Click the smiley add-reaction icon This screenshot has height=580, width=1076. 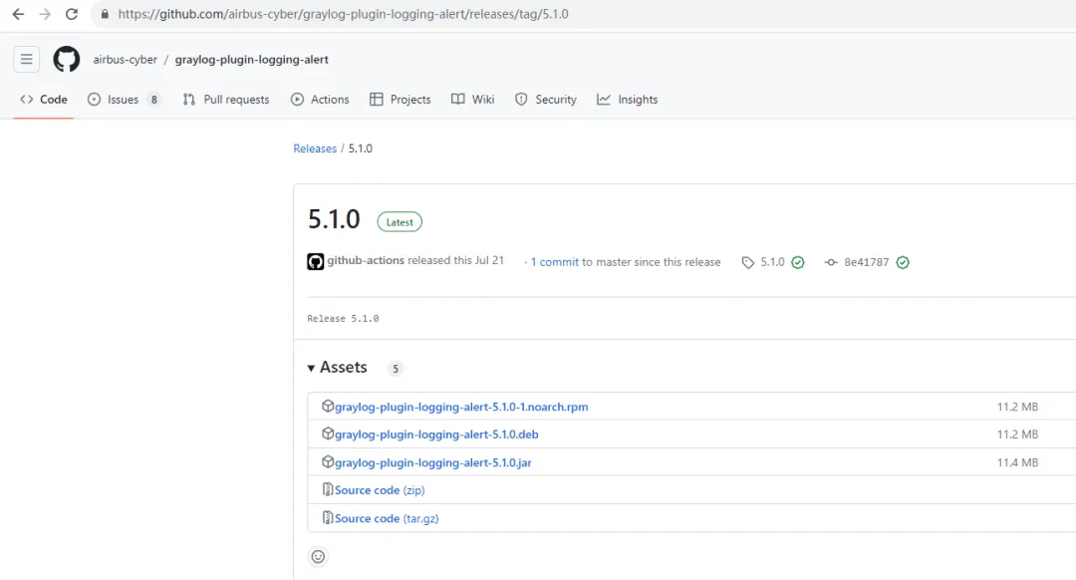(318, 557)
